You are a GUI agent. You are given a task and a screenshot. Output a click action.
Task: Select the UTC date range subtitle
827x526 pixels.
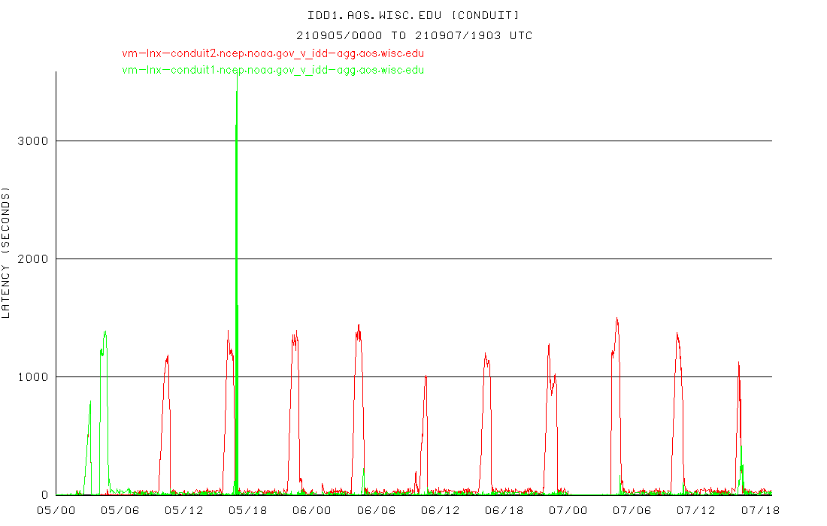(x=413, y=35)
